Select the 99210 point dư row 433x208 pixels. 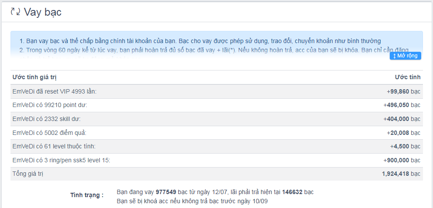(x=52, y=105)
